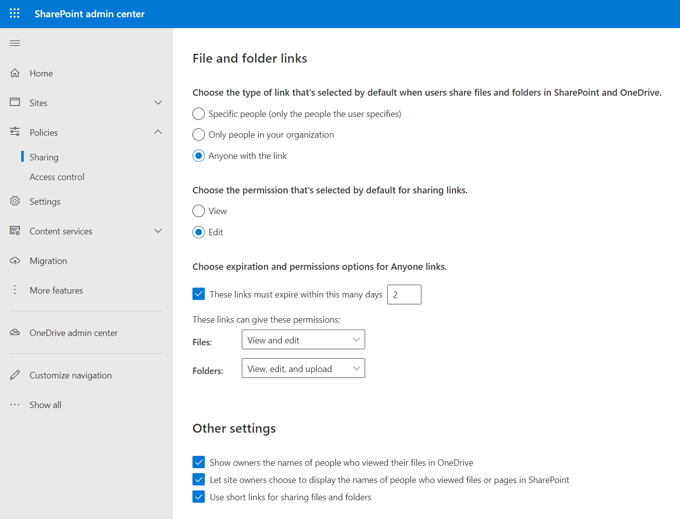Screen dimensions: 680x519
Task: Collapse the Policies chevron
Action: [x=158, y=132]
